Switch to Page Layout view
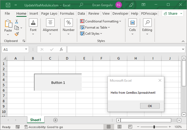 [x=119, y=127]
